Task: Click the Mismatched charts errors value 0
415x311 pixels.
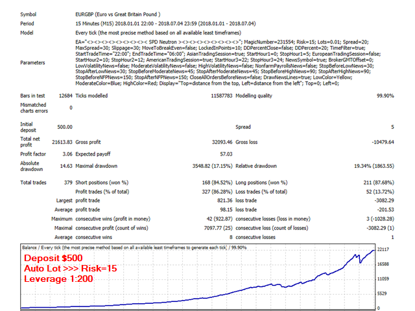Action: (71, 108)
